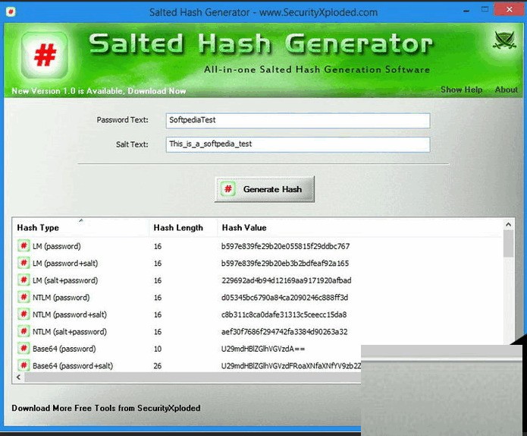Click hash value b597e839fe29b20eb3b2bdfeaf92a165
Screen dimensions: 527x436
(x=285, y=264)
